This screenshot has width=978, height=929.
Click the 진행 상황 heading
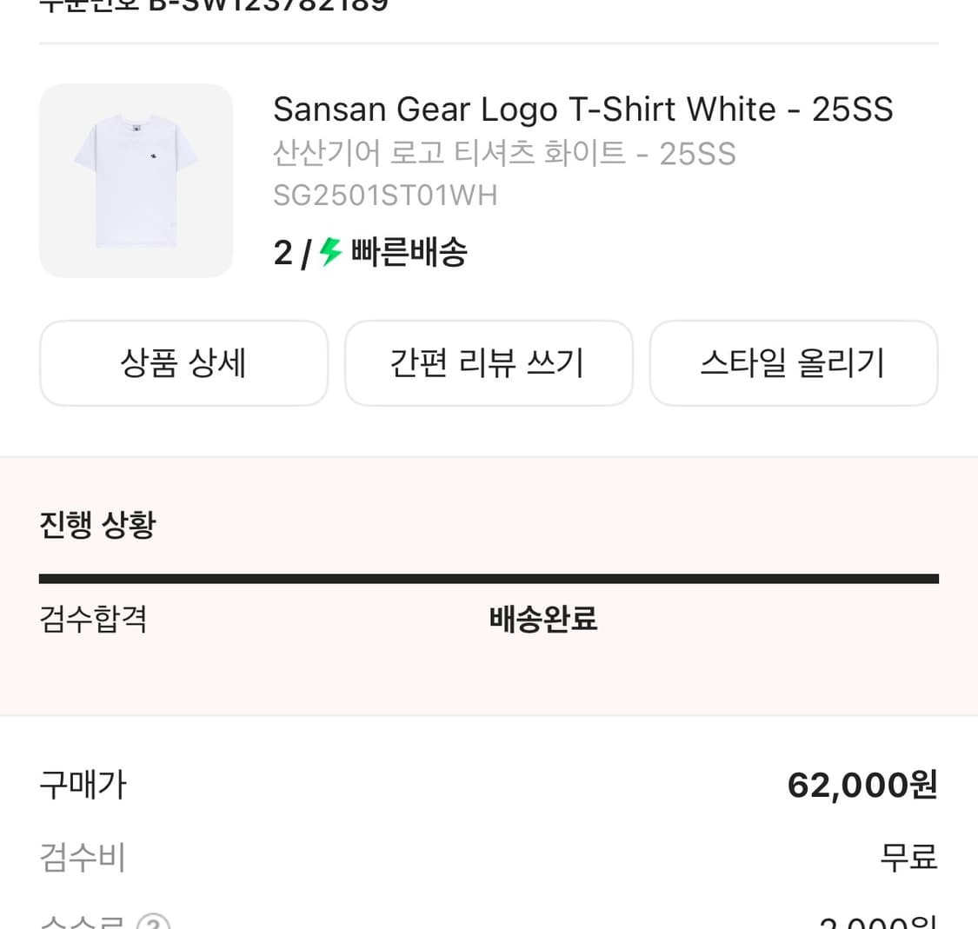pos(97,525)
